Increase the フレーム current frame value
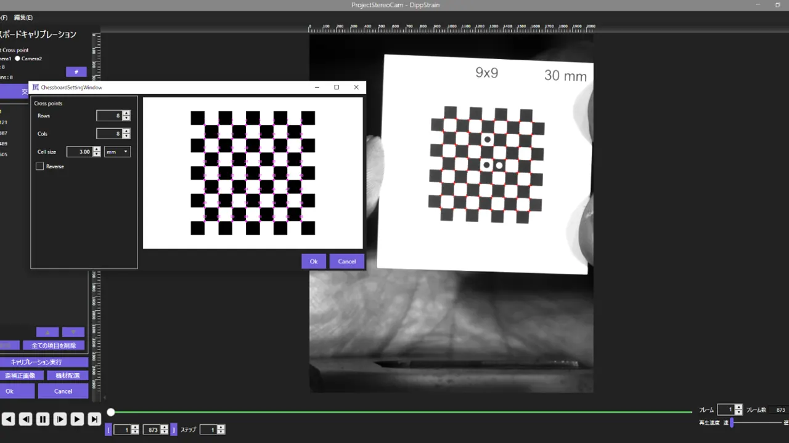Screen dimensions: 789x443 click(x=739, y=407)
